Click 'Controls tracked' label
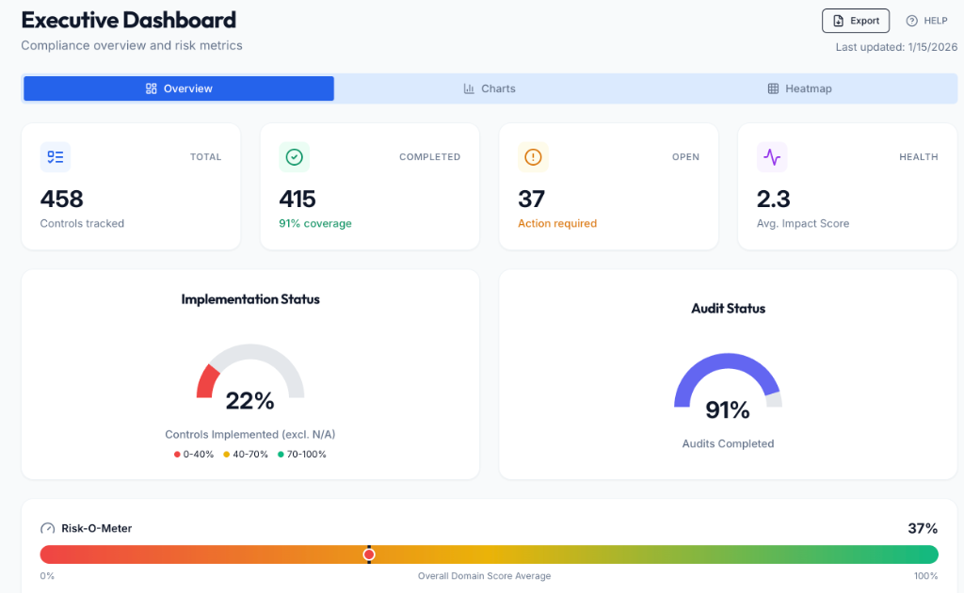The image size is (964, 593). click(83, 224)
